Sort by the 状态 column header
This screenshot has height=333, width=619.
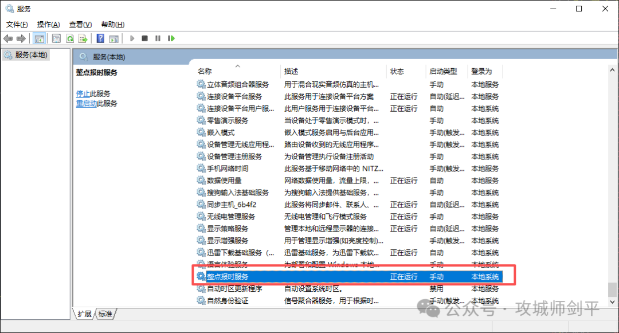coord(406,71)
